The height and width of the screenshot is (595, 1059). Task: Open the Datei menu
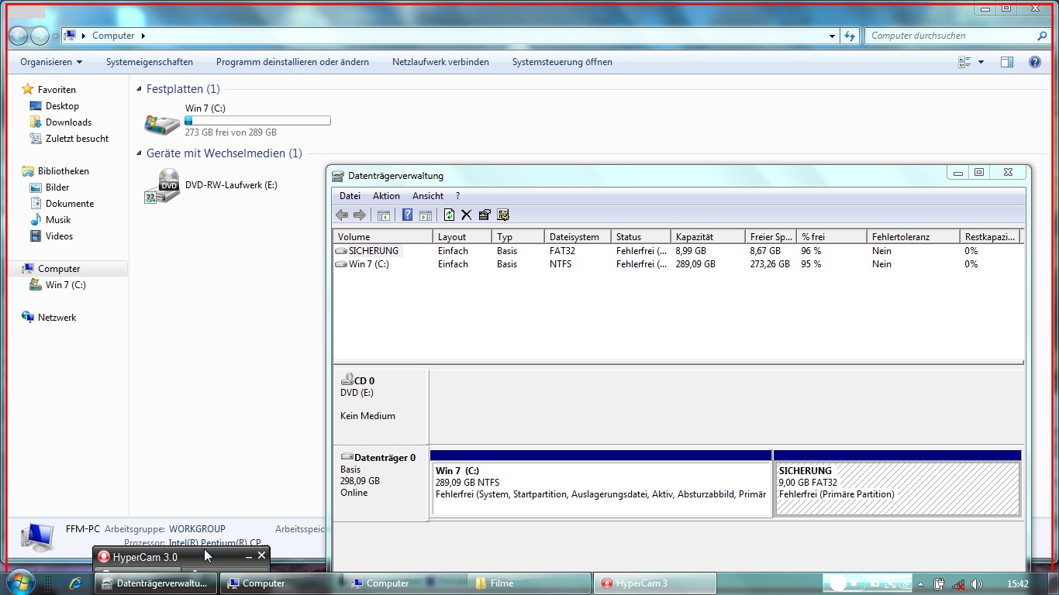(x=350, y=196)
